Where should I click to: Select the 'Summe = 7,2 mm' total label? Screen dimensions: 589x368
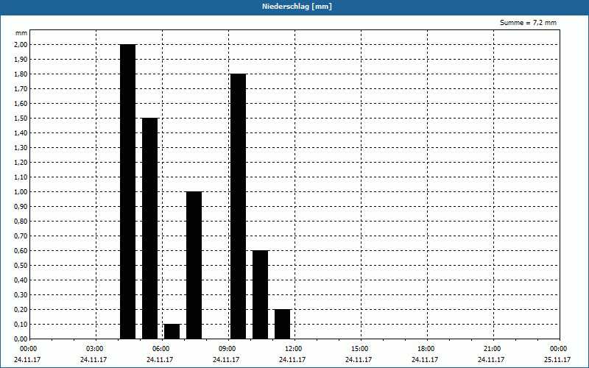pyautogui.click(x=528, y=23)
